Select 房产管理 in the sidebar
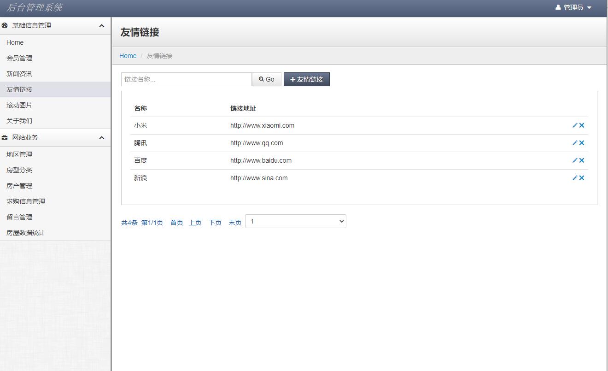 (x=19, y=185)
